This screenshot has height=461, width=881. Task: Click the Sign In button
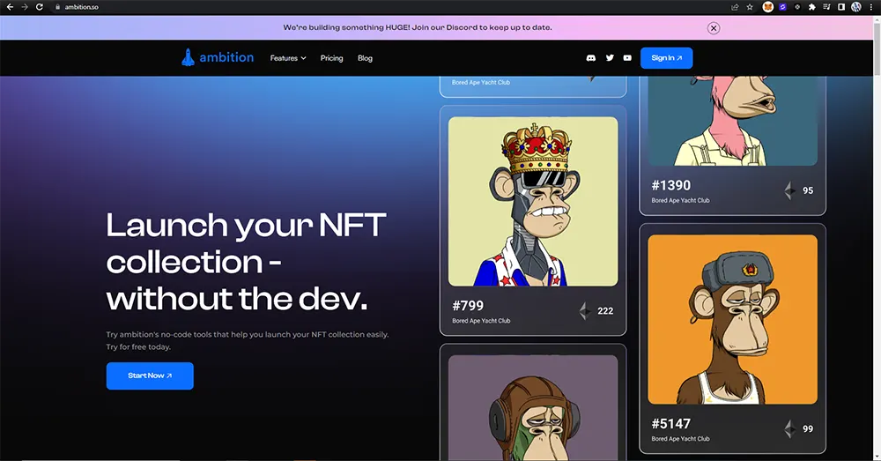coord(666,58)
